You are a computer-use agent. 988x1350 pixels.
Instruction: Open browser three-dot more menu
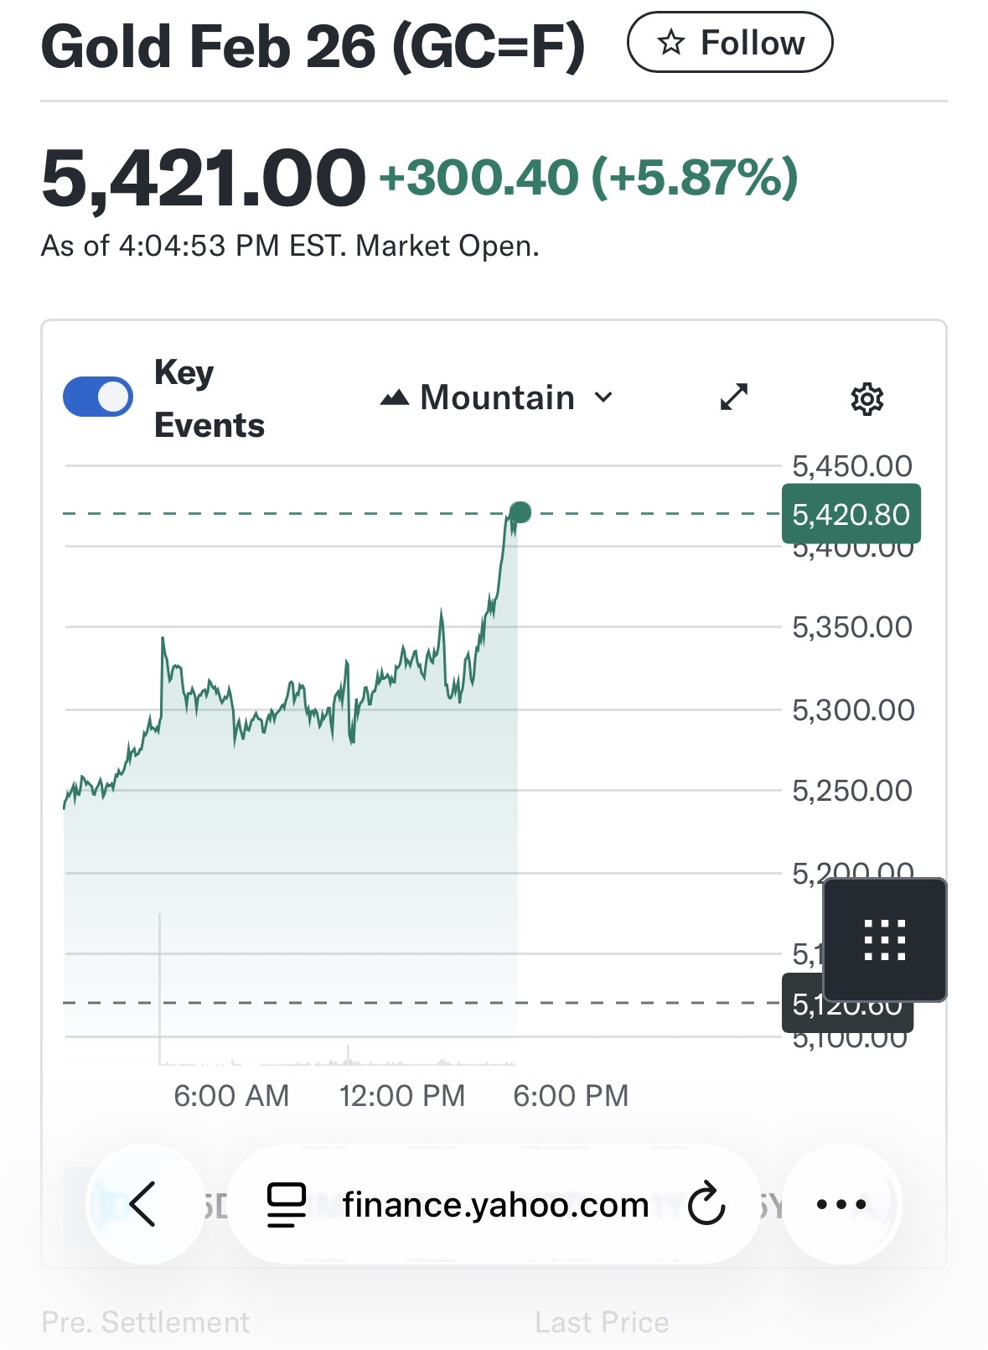click(x=841, y=1204)
